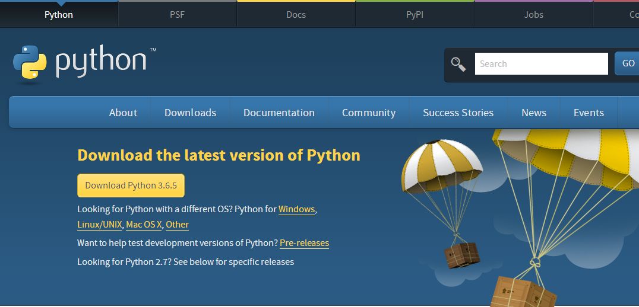This screenshot has height=307, width=639.
Task: Open the Community menu
Action: coord(369,113)
